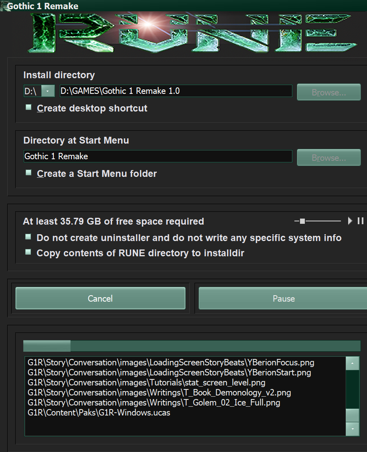This screenshot has height=452, width=367.
Task: Click the install directory path field
Action: 176,91
